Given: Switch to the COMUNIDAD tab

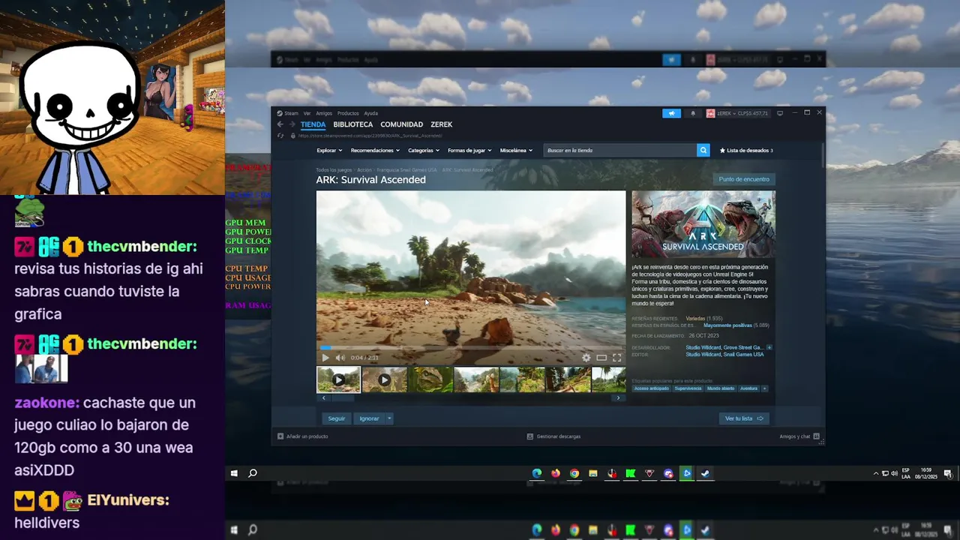Looking at the screenshot, I should [x=401, y=124].
